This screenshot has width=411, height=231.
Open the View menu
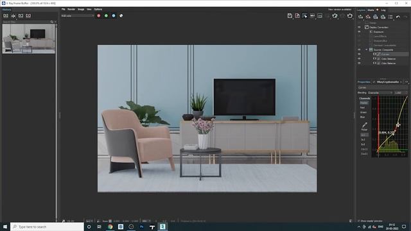tap(89, 9)
